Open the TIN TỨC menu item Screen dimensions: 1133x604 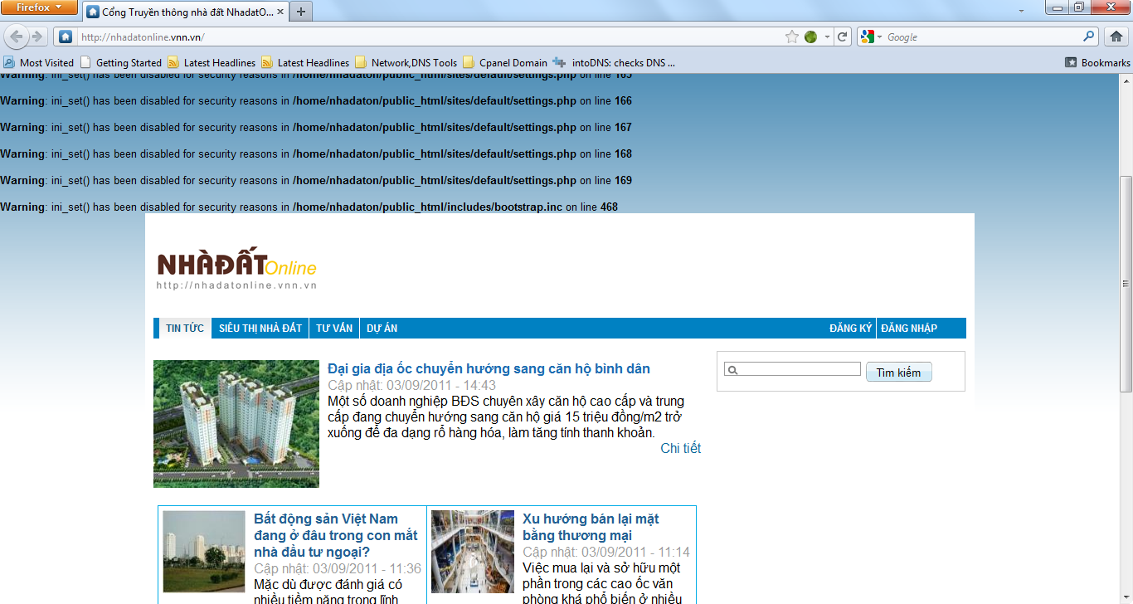tap(184, 329)
